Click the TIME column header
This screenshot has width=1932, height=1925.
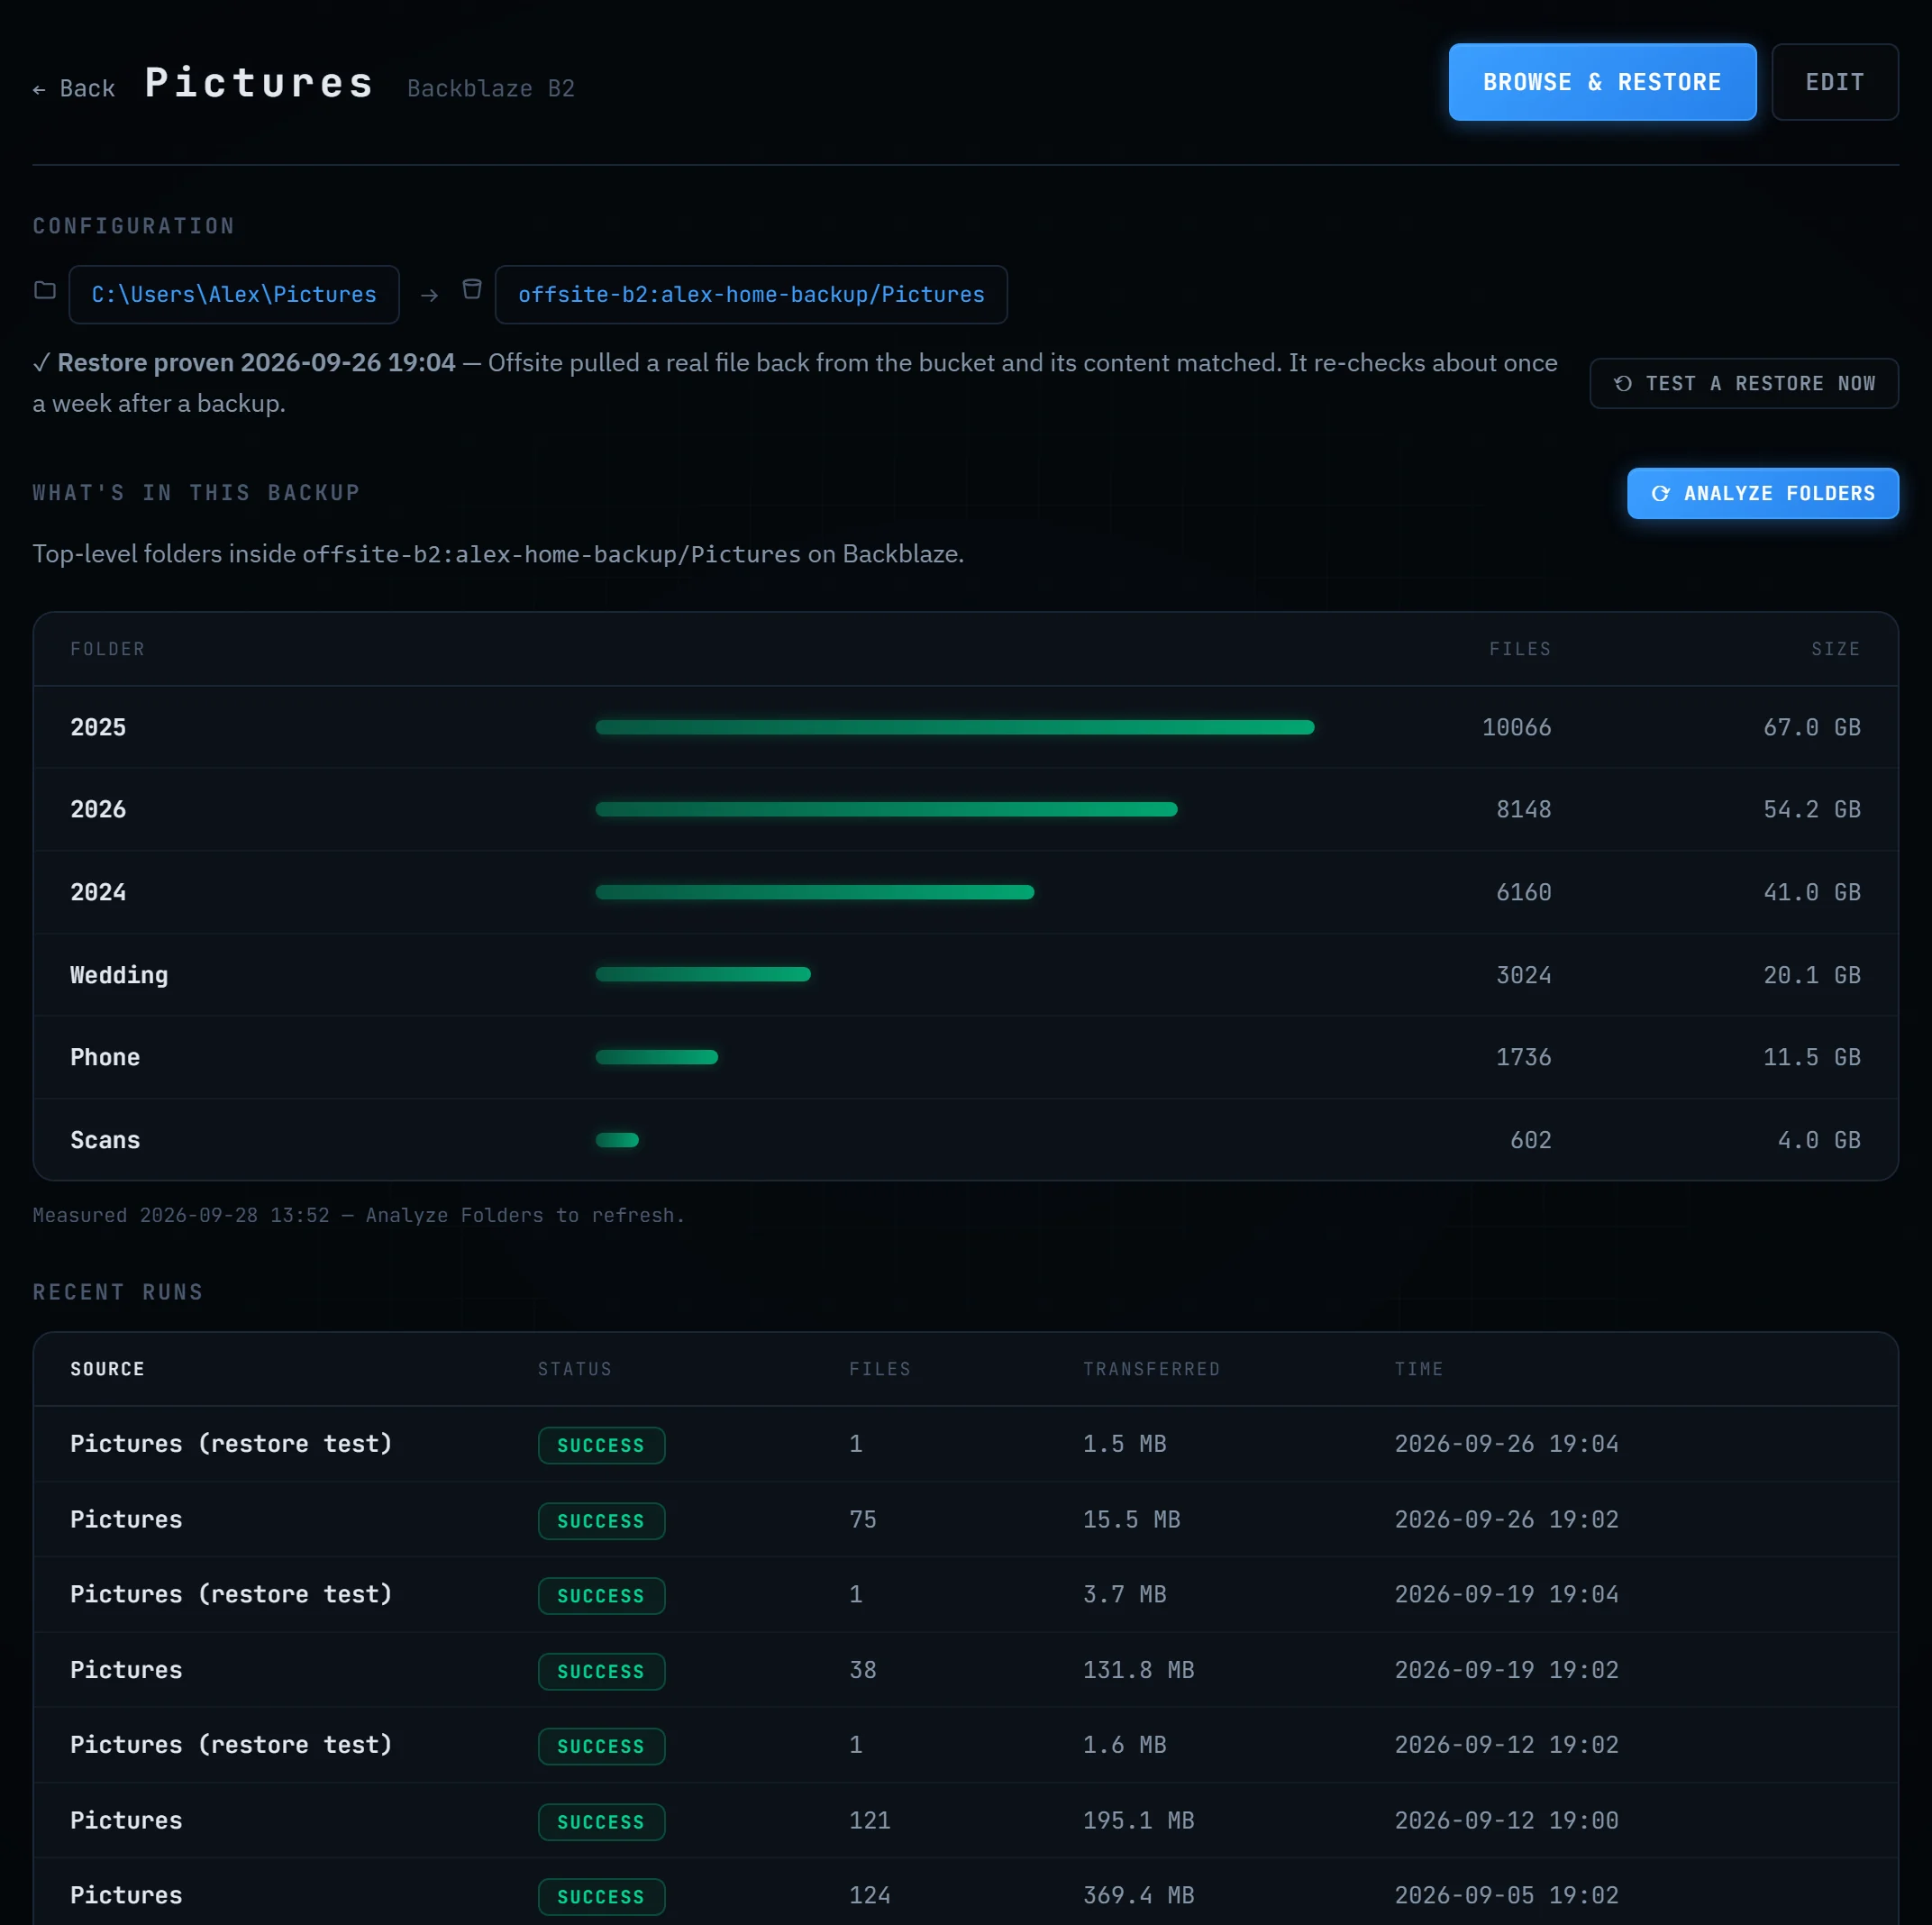click(1419, 1369)
